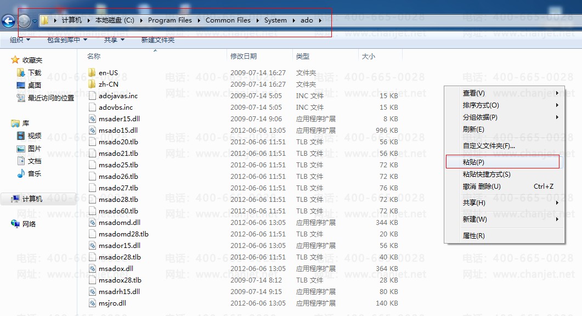Choose 粘贴快捷方式(S) in context menu
The height and width of the screenshot is (316, 582).
(x=505, y=174)
